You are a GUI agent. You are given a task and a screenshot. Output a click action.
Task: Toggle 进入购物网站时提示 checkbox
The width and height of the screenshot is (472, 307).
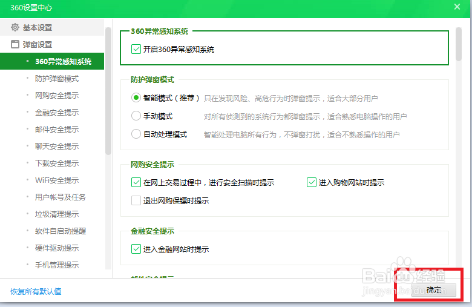point(312,182)
